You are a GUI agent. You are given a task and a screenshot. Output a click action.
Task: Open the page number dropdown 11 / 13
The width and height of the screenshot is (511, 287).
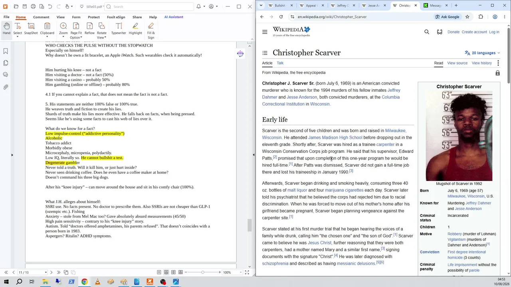click(x=46, y=272)
